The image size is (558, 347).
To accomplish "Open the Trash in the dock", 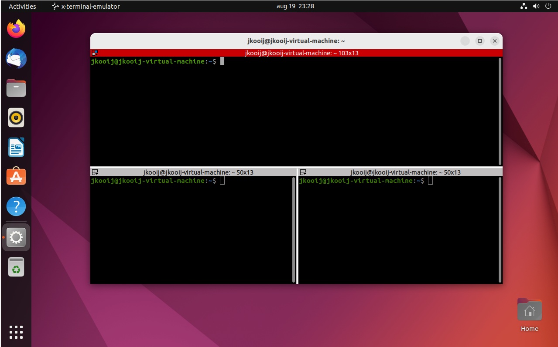I will [x=16, y=267].
